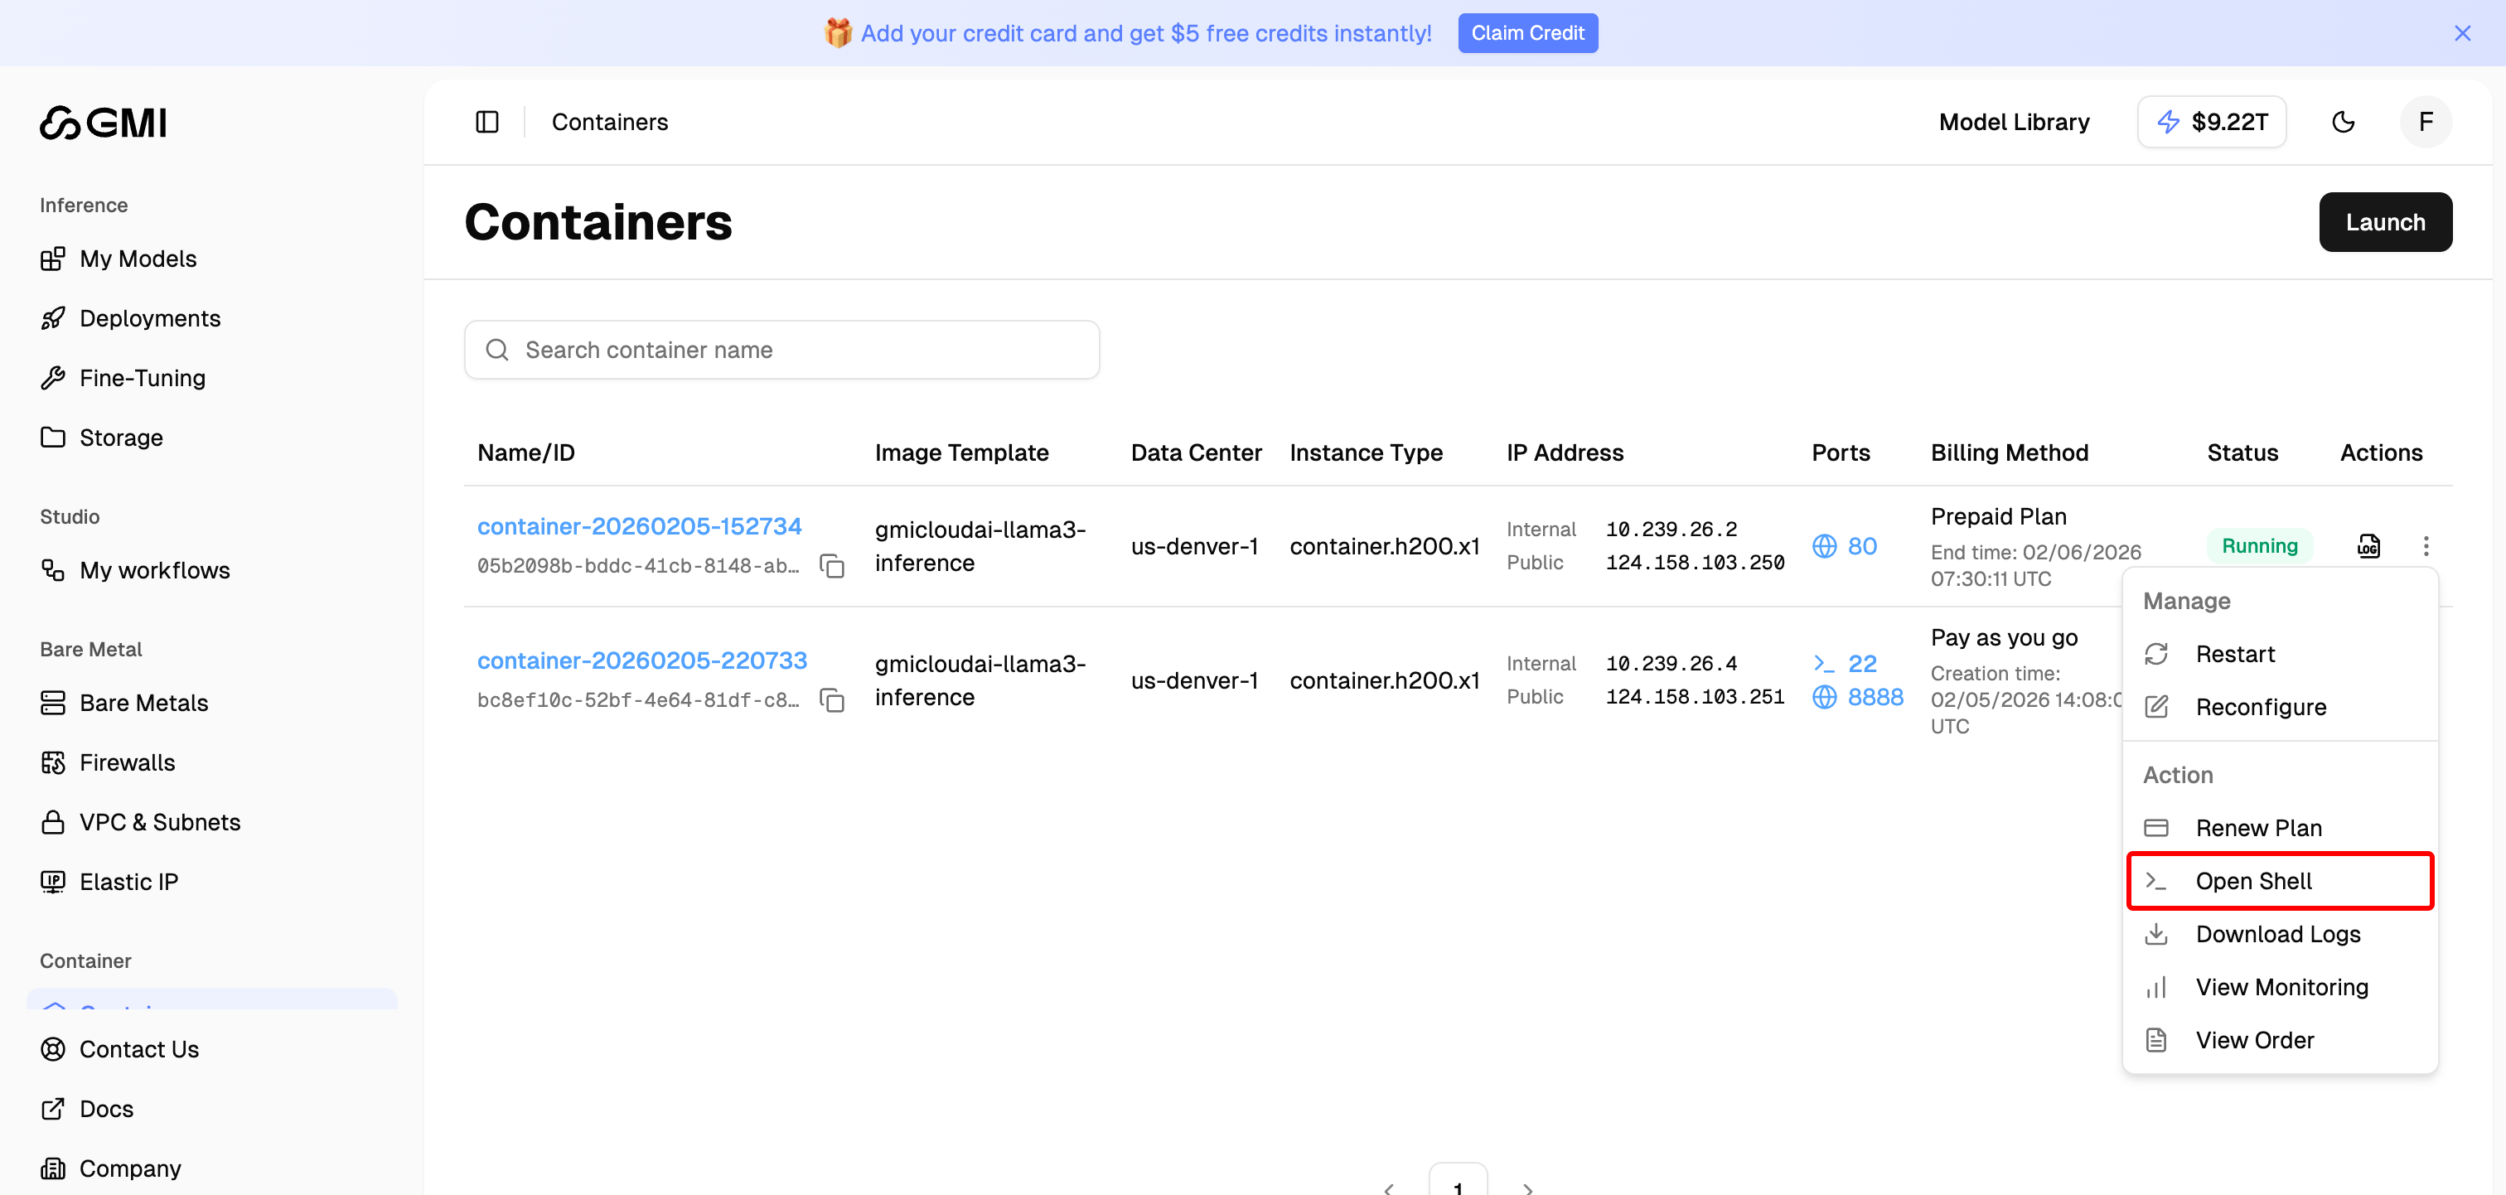This screenshot has height=1195, width=2506.
Task: Open container-20260205-152734 details
Action: [639, 525]
